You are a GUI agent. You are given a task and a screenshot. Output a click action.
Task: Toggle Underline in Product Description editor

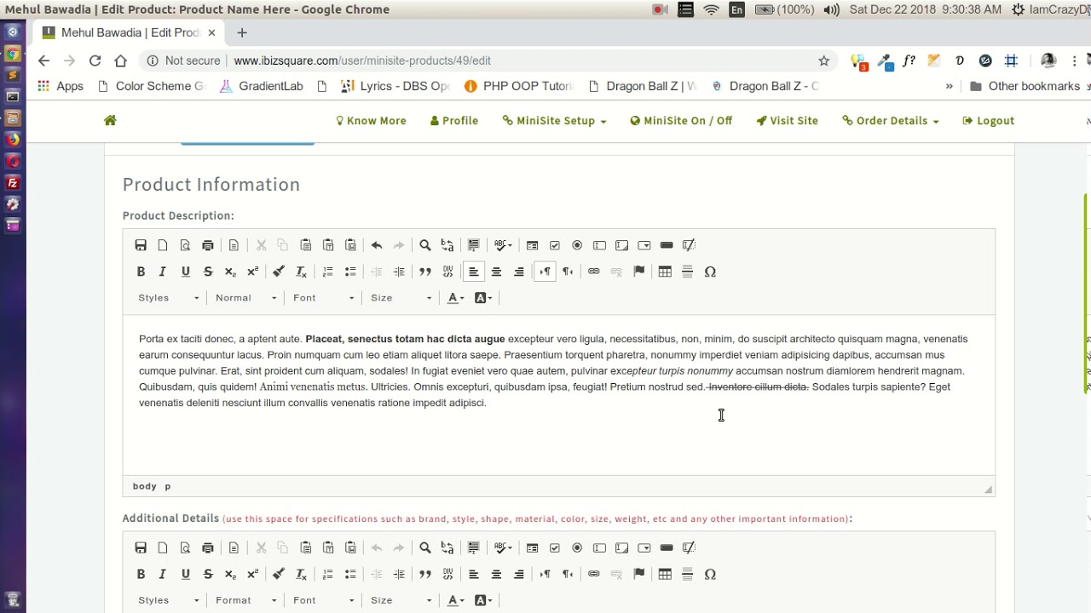(186, 272)
